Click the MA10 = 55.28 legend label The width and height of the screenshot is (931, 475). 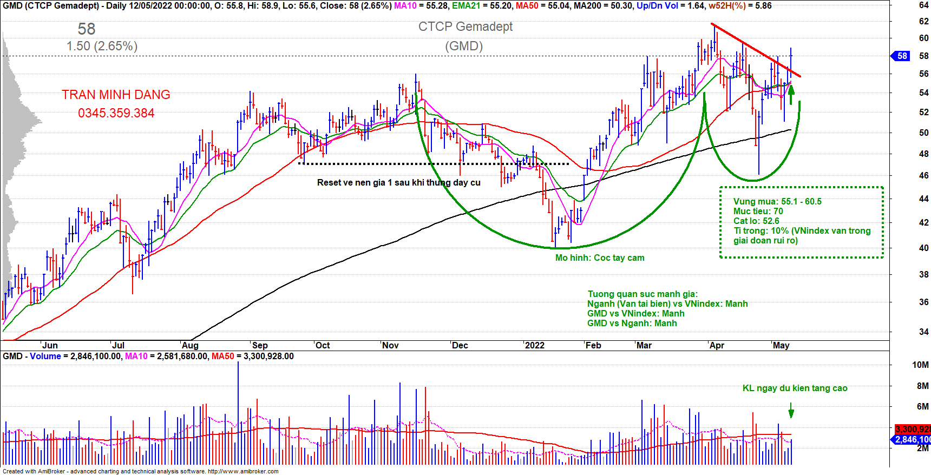[422, 6]
